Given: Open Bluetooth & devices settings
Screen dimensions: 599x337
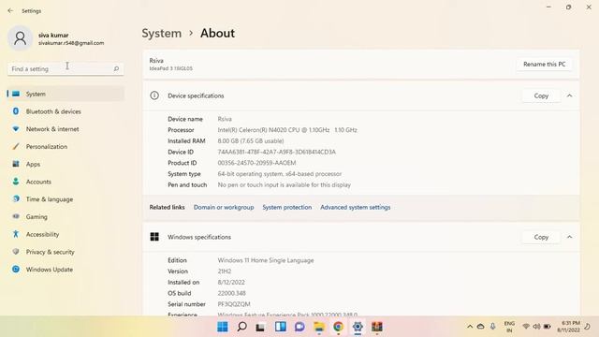Looking at the screenshot, I should (x=66, y=111).
